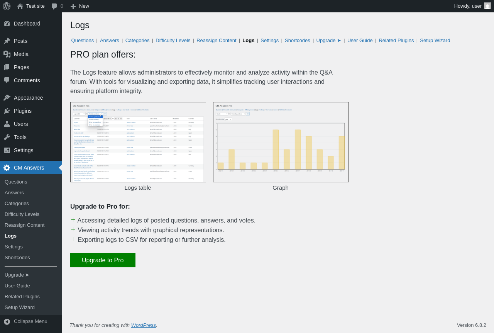Switch to Reassign Content tab link
The width and height of the screenshot is (494, 333).
(217, 40)
